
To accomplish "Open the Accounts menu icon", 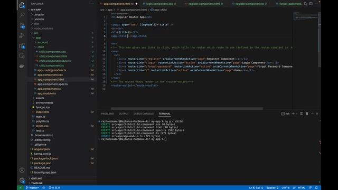I will click(22, 170).
